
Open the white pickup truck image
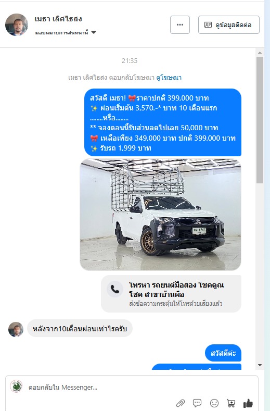point(160,215)
